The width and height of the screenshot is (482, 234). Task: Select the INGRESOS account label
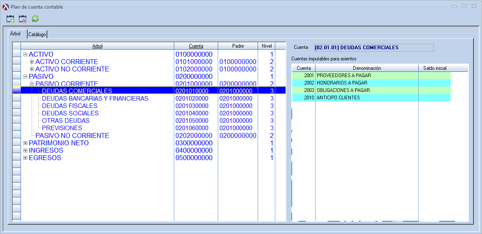[46, 151]
